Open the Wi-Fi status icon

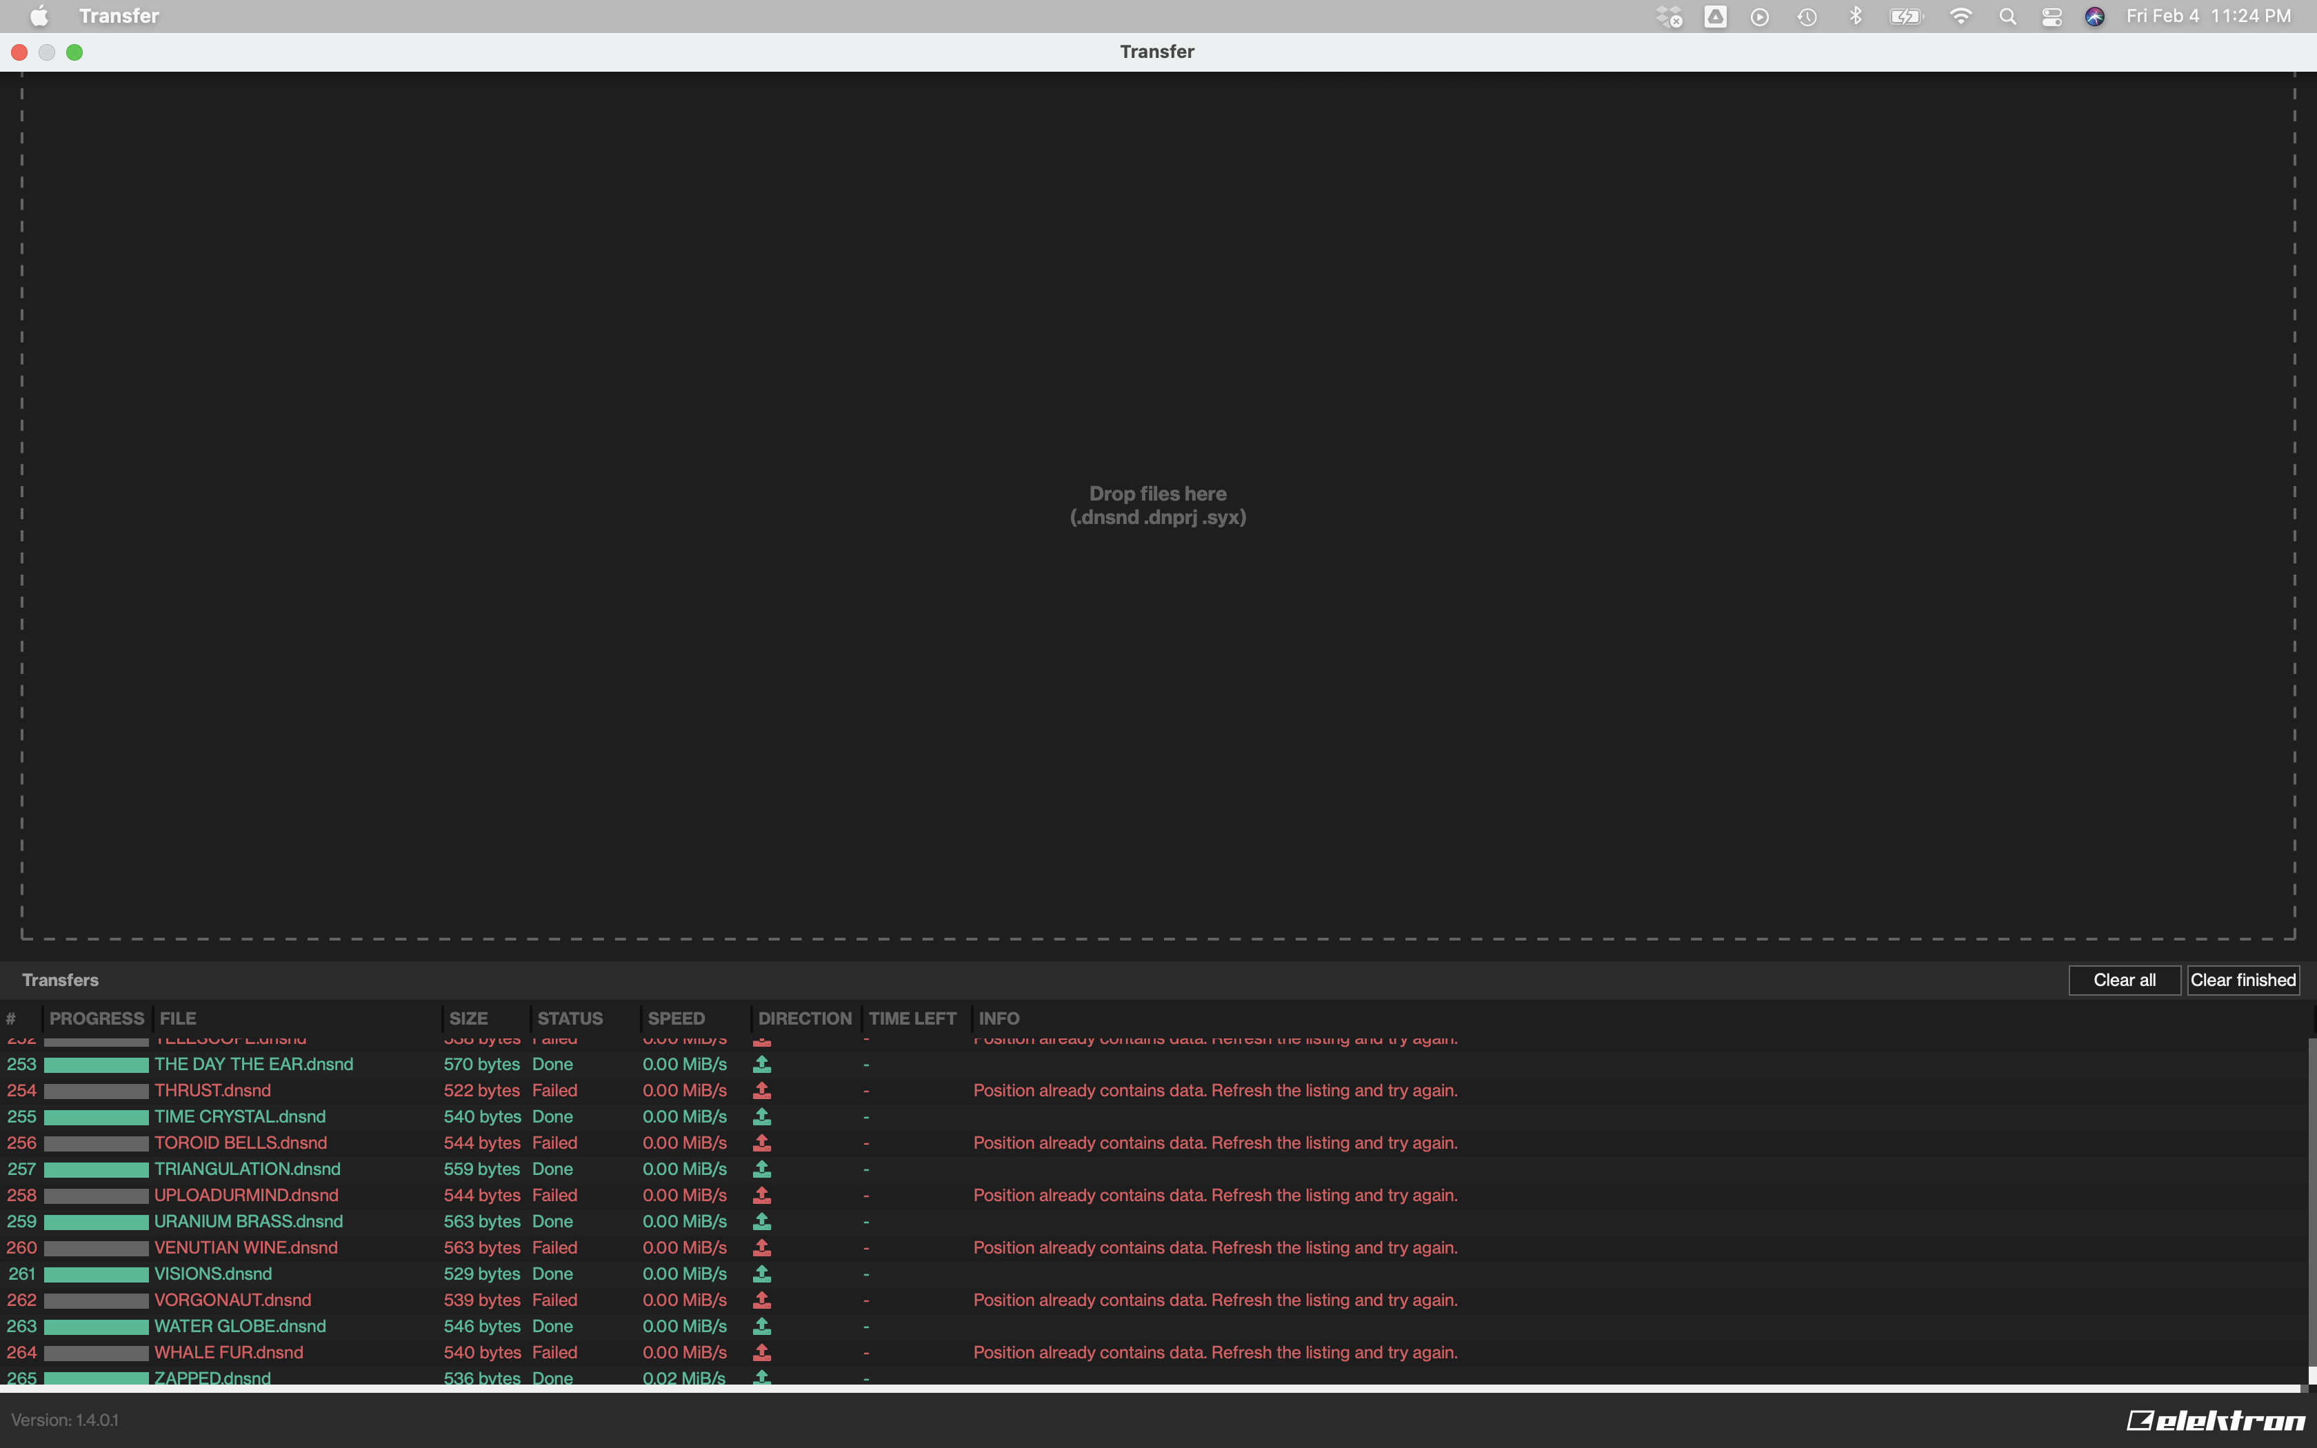(1960, 17)
